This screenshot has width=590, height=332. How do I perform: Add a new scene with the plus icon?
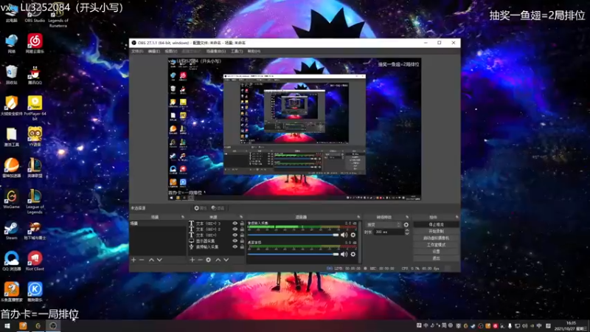click(x=133, y=260)
